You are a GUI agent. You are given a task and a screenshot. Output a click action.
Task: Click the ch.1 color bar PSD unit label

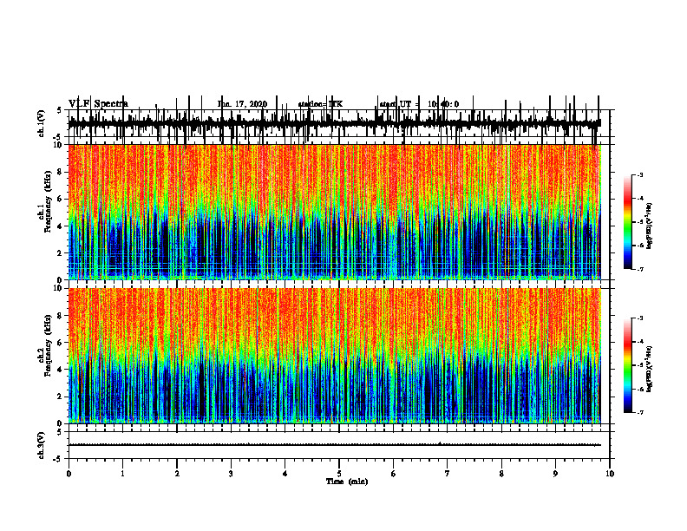[x=650, y=226]
